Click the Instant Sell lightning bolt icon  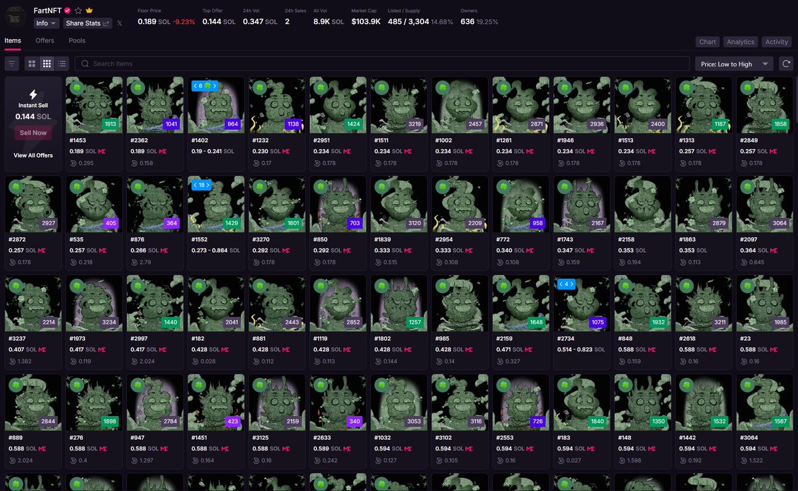(x=33, y=95)
